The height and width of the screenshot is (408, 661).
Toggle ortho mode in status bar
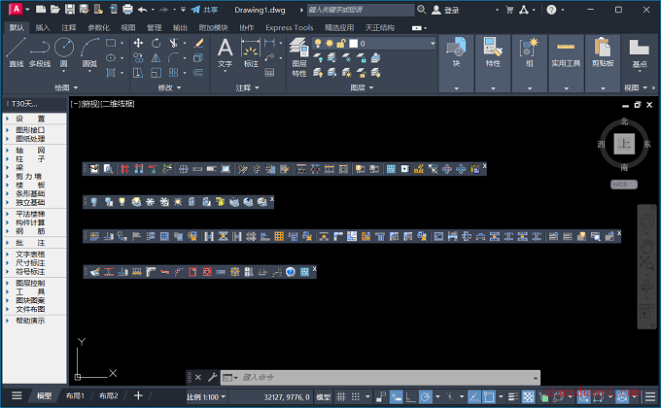411,396
